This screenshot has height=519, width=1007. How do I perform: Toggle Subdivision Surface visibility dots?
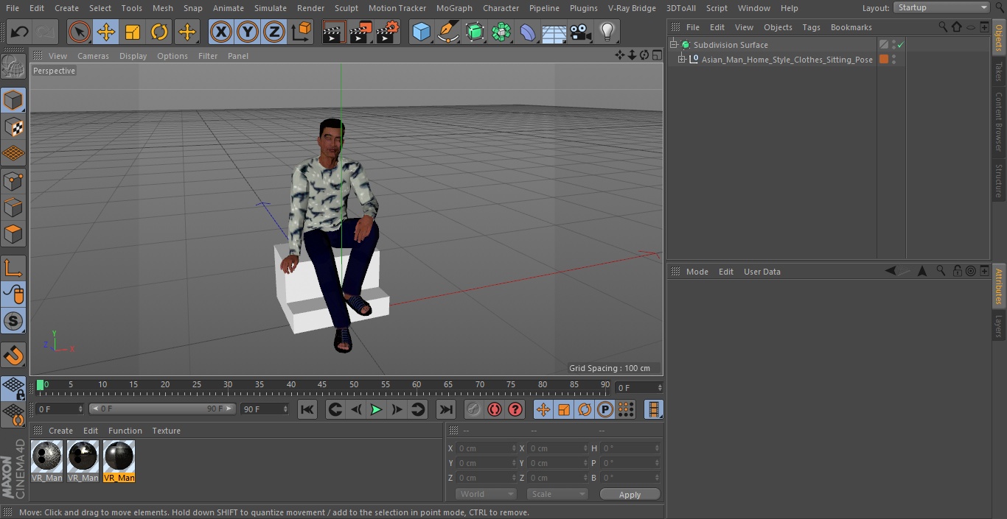click(x=893, y=45)
